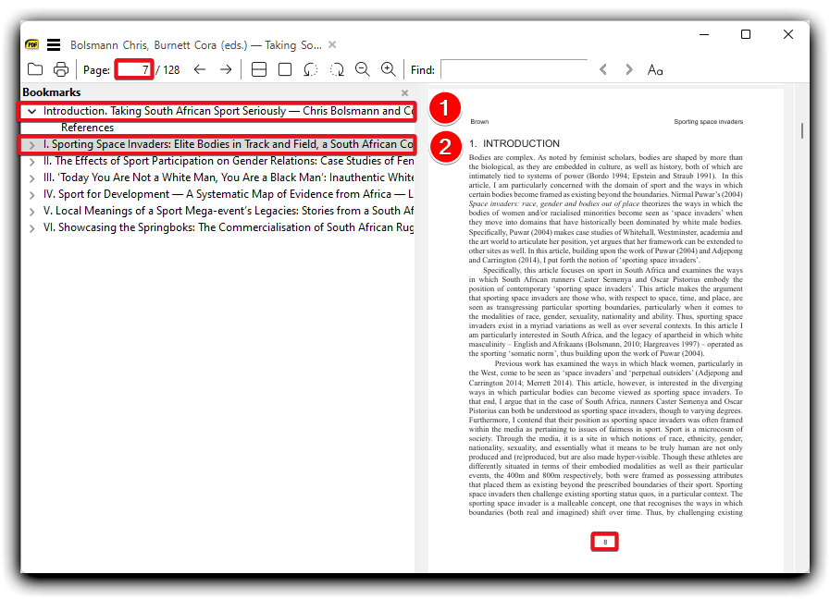Collapse the Introduction bookmark entry
Image resolution: width=830 pixels, height=599 pixels.
point(33,110)
